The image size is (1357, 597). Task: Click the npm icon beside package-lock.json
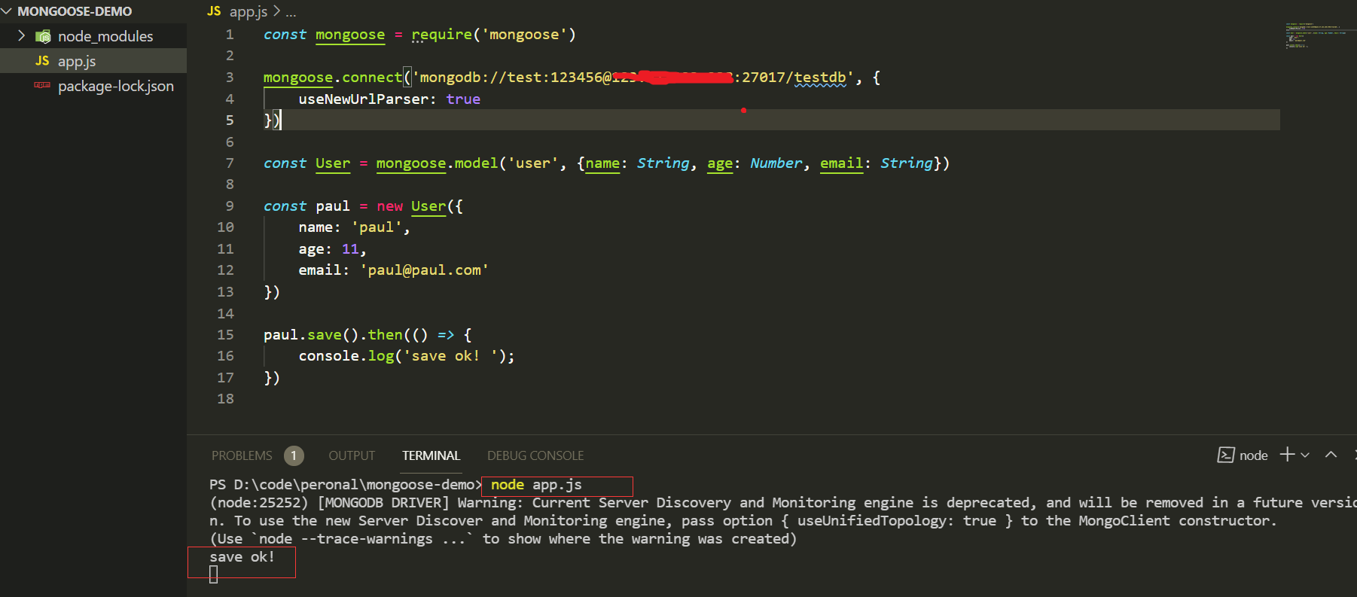coord(42,86)
